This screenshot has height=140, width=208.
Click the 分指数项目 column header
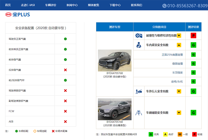click(x=159, y=27)
